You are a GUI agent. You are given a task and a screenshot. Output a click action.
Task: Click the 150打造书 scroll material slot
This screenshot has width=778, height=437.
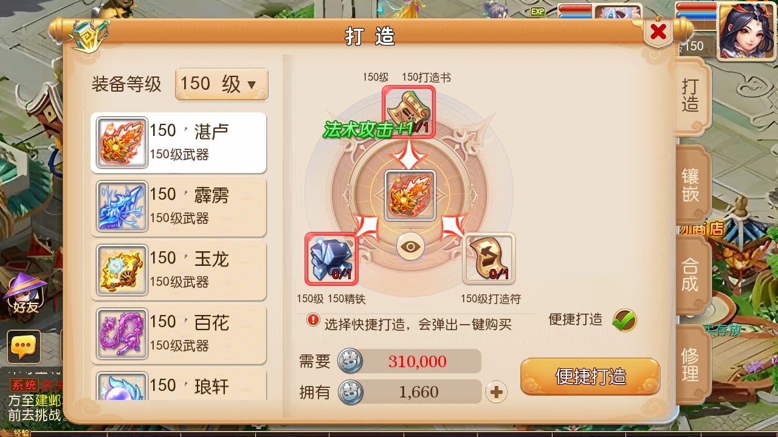click(409, 112)
